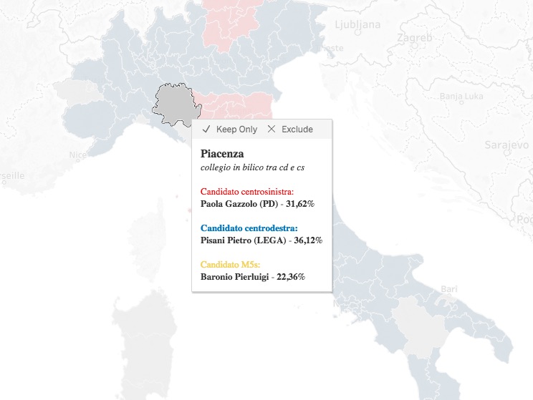The image size is (533, 400).
Task: Click the checkmark icon beside Keep Only
Action: (x=206, y=130)
